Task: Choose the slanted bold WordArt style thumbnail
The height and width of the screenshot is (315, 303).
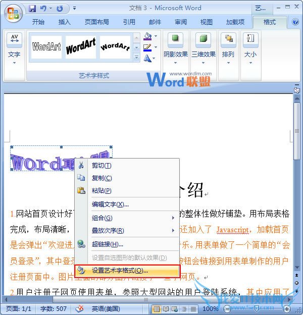Action: [x=81, y=47]
